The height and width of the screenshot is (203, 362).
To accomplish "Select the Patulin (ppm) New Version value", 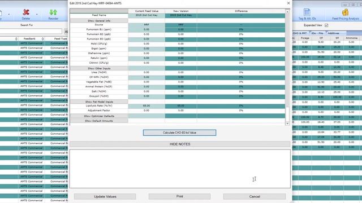I will pyautogui.click(x=181, y=58).
